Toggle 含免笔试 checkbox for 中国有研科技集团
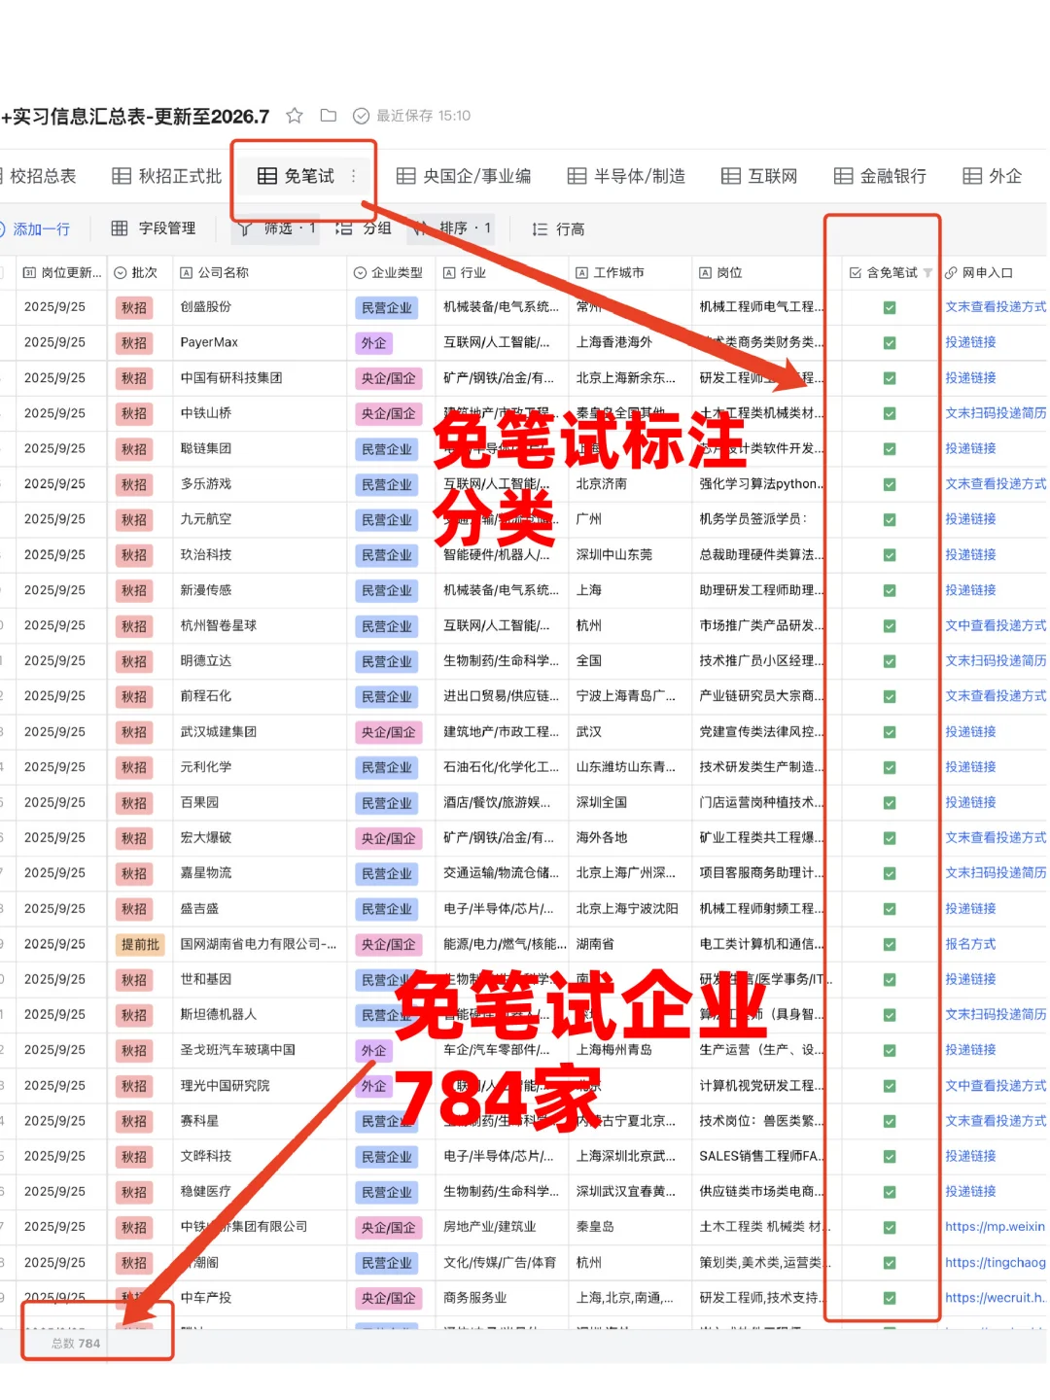Screen dimensions: 1050x1400 click(890, 378)
